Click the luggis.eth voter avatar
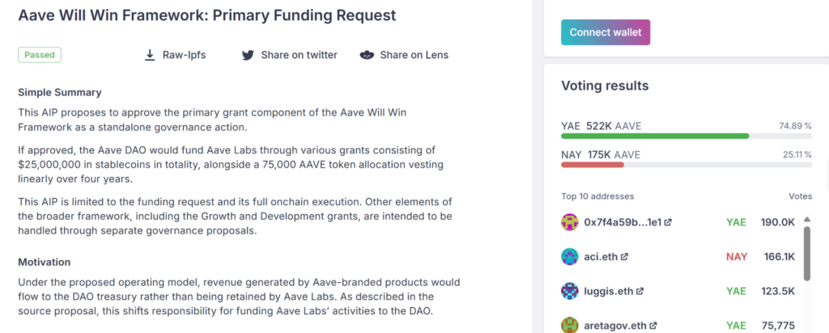The image size is (829, 333). (x=570, y=291)
